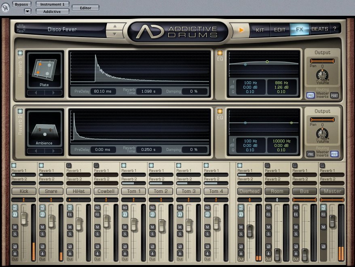Click the preview play arrow button
Viewport: 355px width, 267px height.
(241, 30)
